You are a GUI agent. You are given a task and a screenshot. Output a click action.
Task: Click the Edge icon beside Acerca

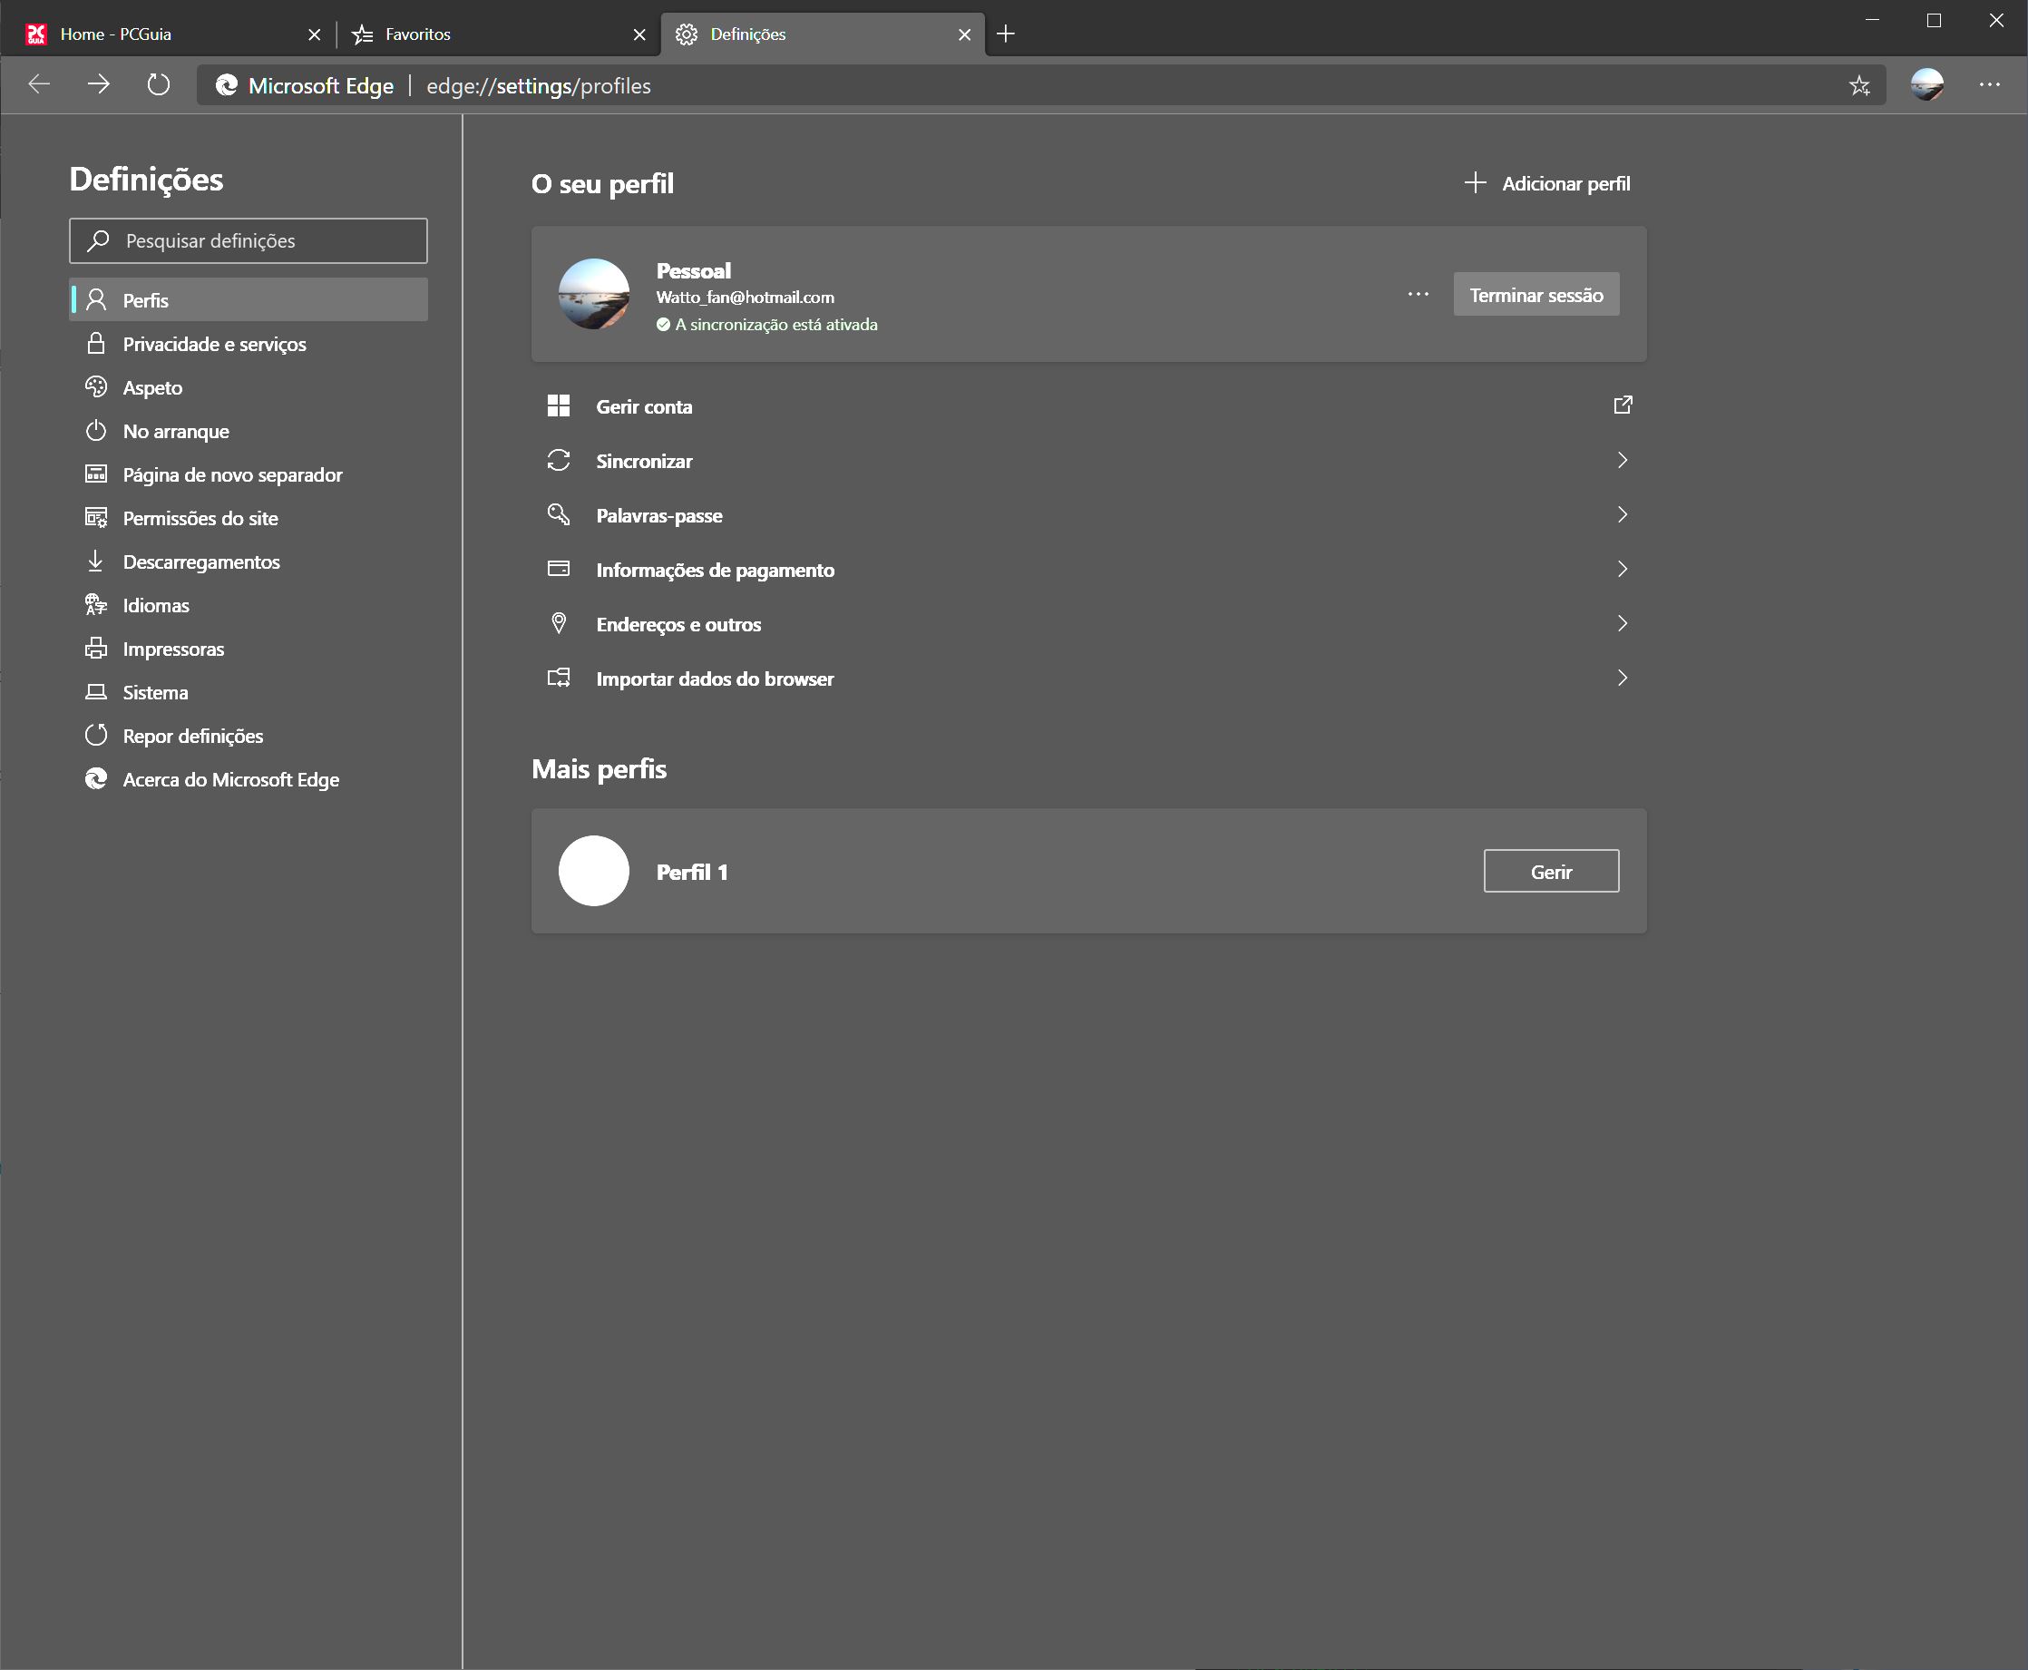coord(95,778)
